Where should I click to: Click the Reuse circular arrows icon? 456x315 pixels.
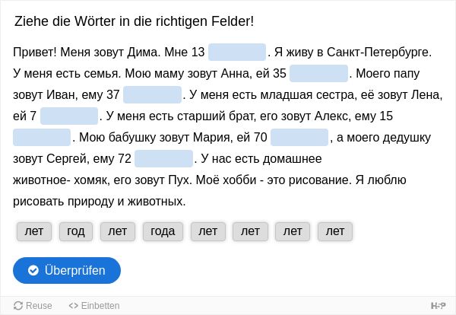(18, 306)
